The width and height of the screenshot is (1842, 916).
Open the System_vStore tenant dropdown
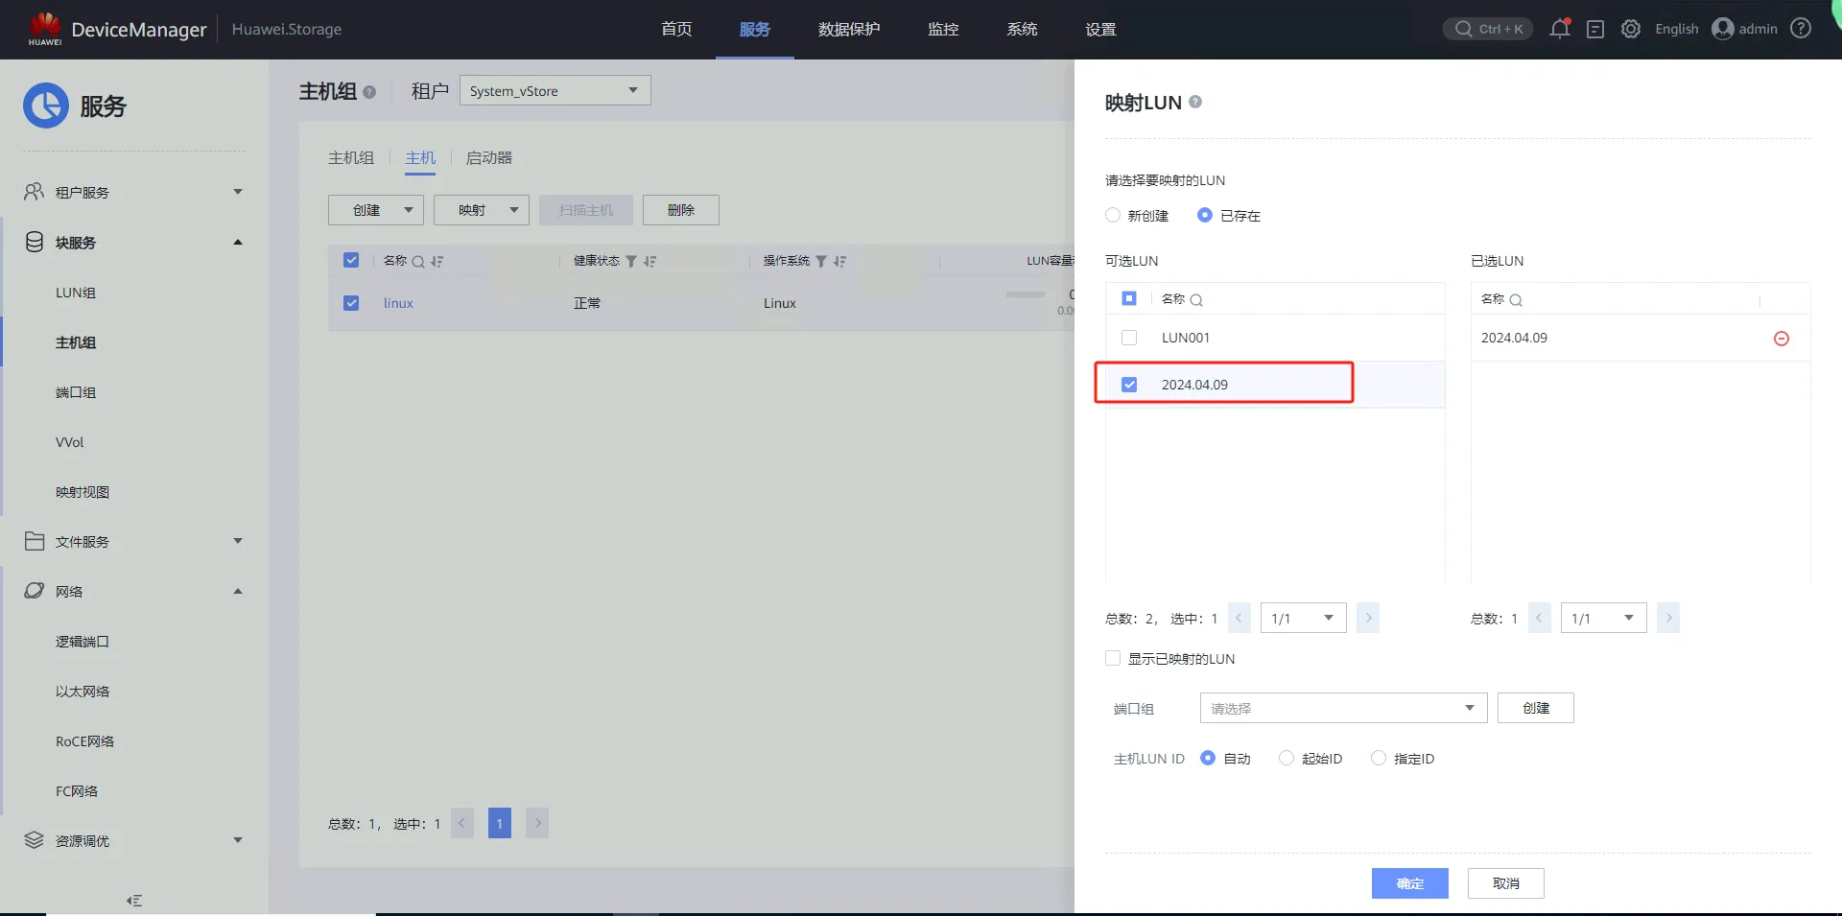pos(555,91)
